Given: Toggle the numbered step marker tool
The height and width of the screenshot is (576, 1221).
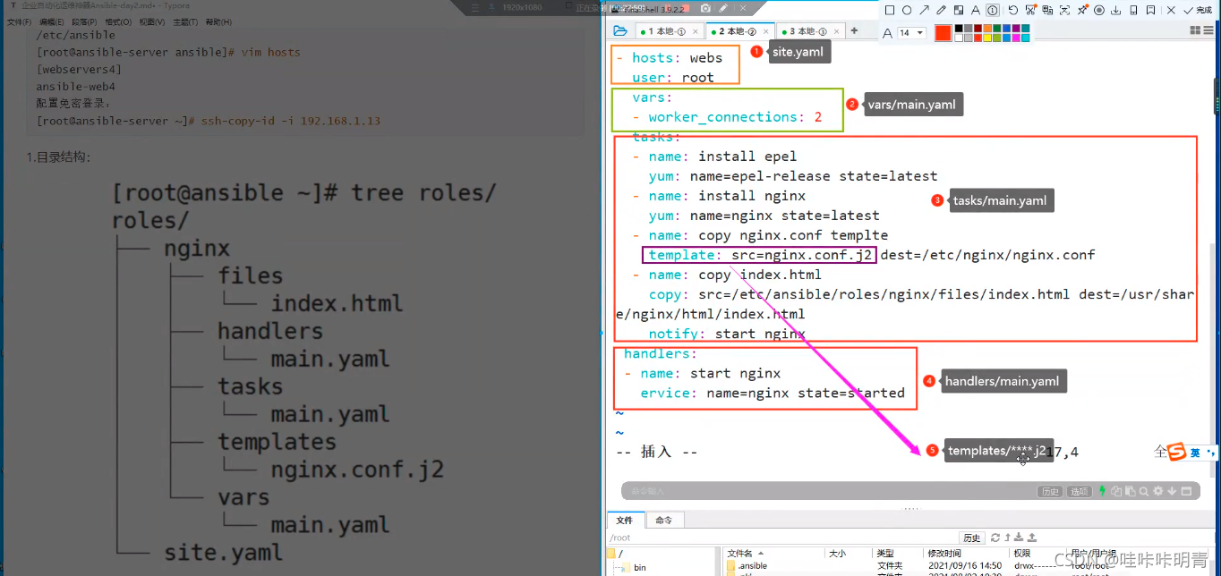Looking at the screenshot, I should (x=993, y=11).
